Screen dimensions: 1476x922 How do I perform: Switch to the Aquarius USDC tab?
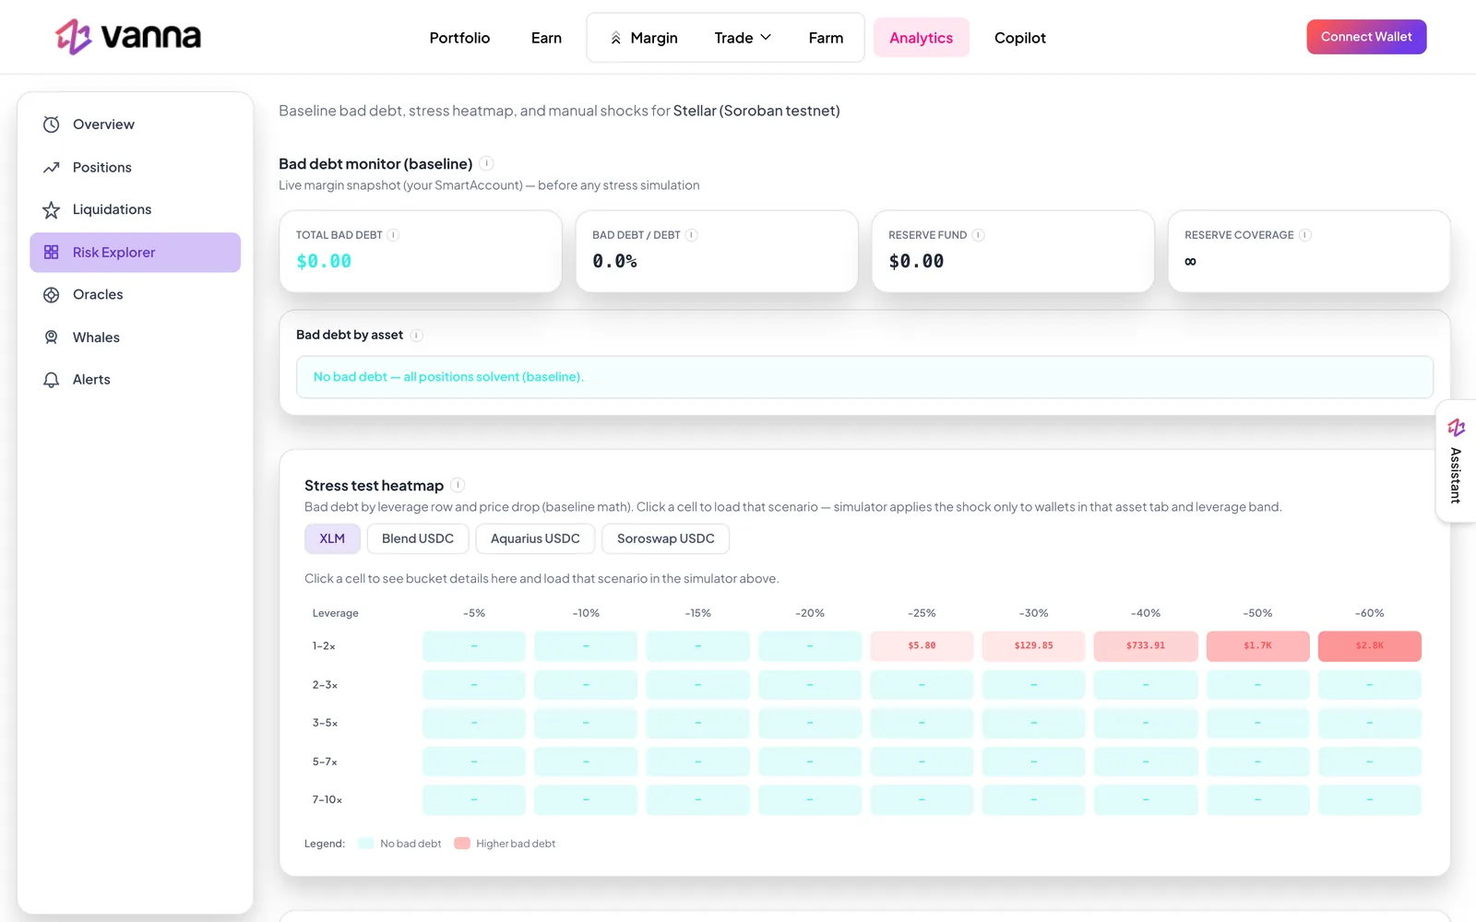(x=535, y=538)
